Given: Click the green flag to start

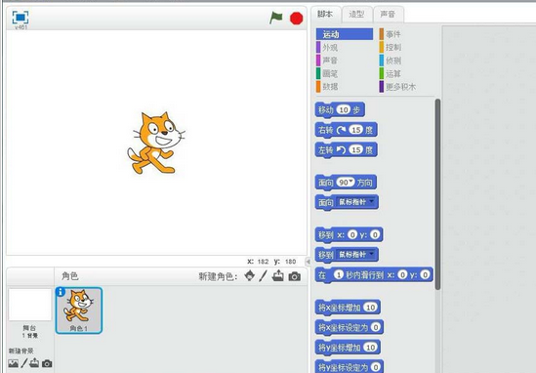Looking at the screenshot, I should [x=276, y=18].
